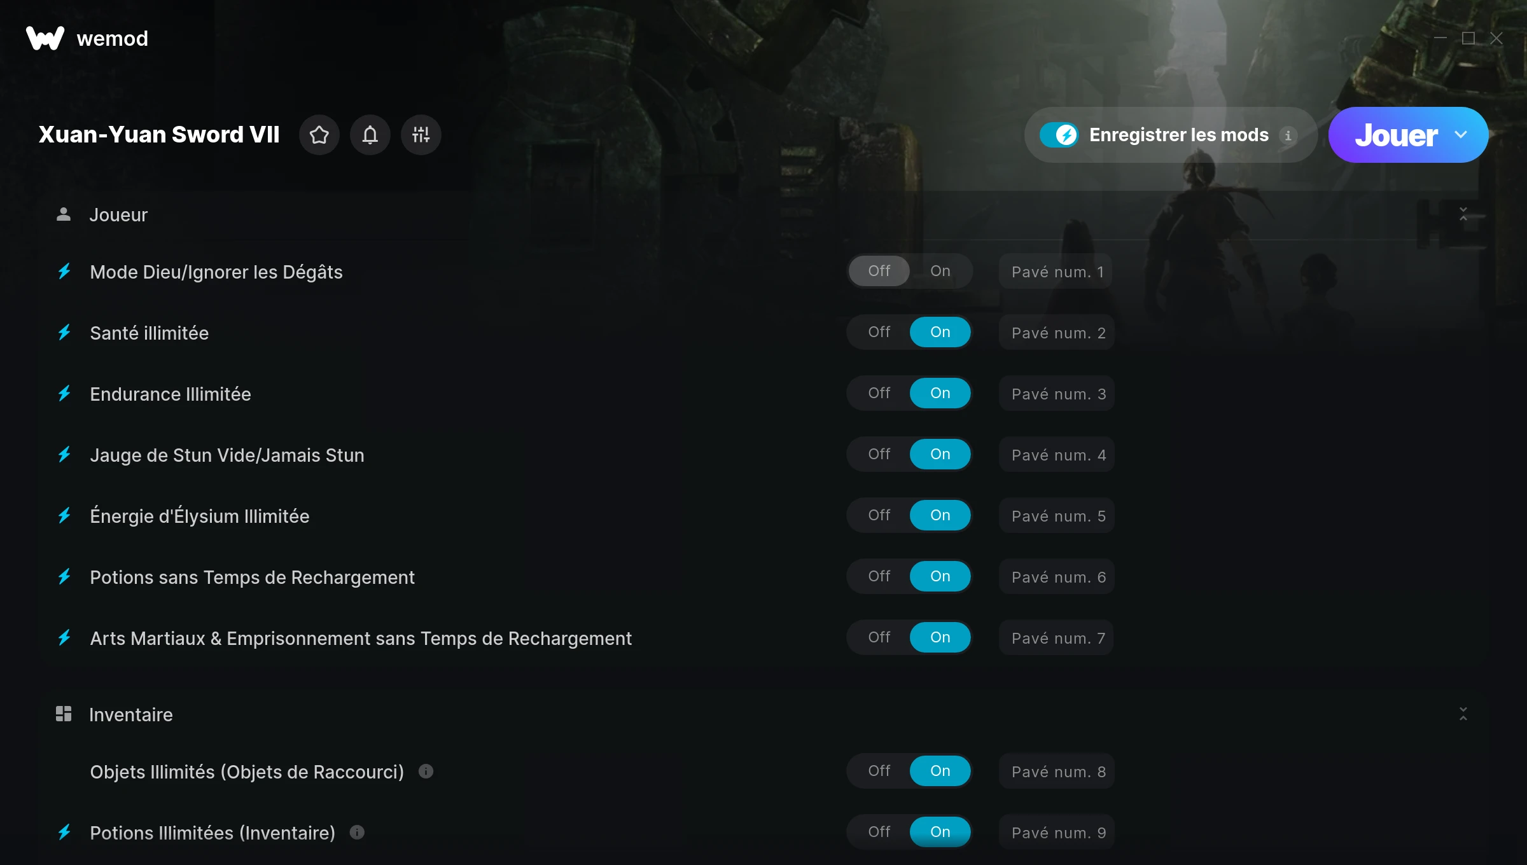Click info icon next to Objets Illimités
The height and width of the screenshot is (865, 1527).
click(426, 772)
